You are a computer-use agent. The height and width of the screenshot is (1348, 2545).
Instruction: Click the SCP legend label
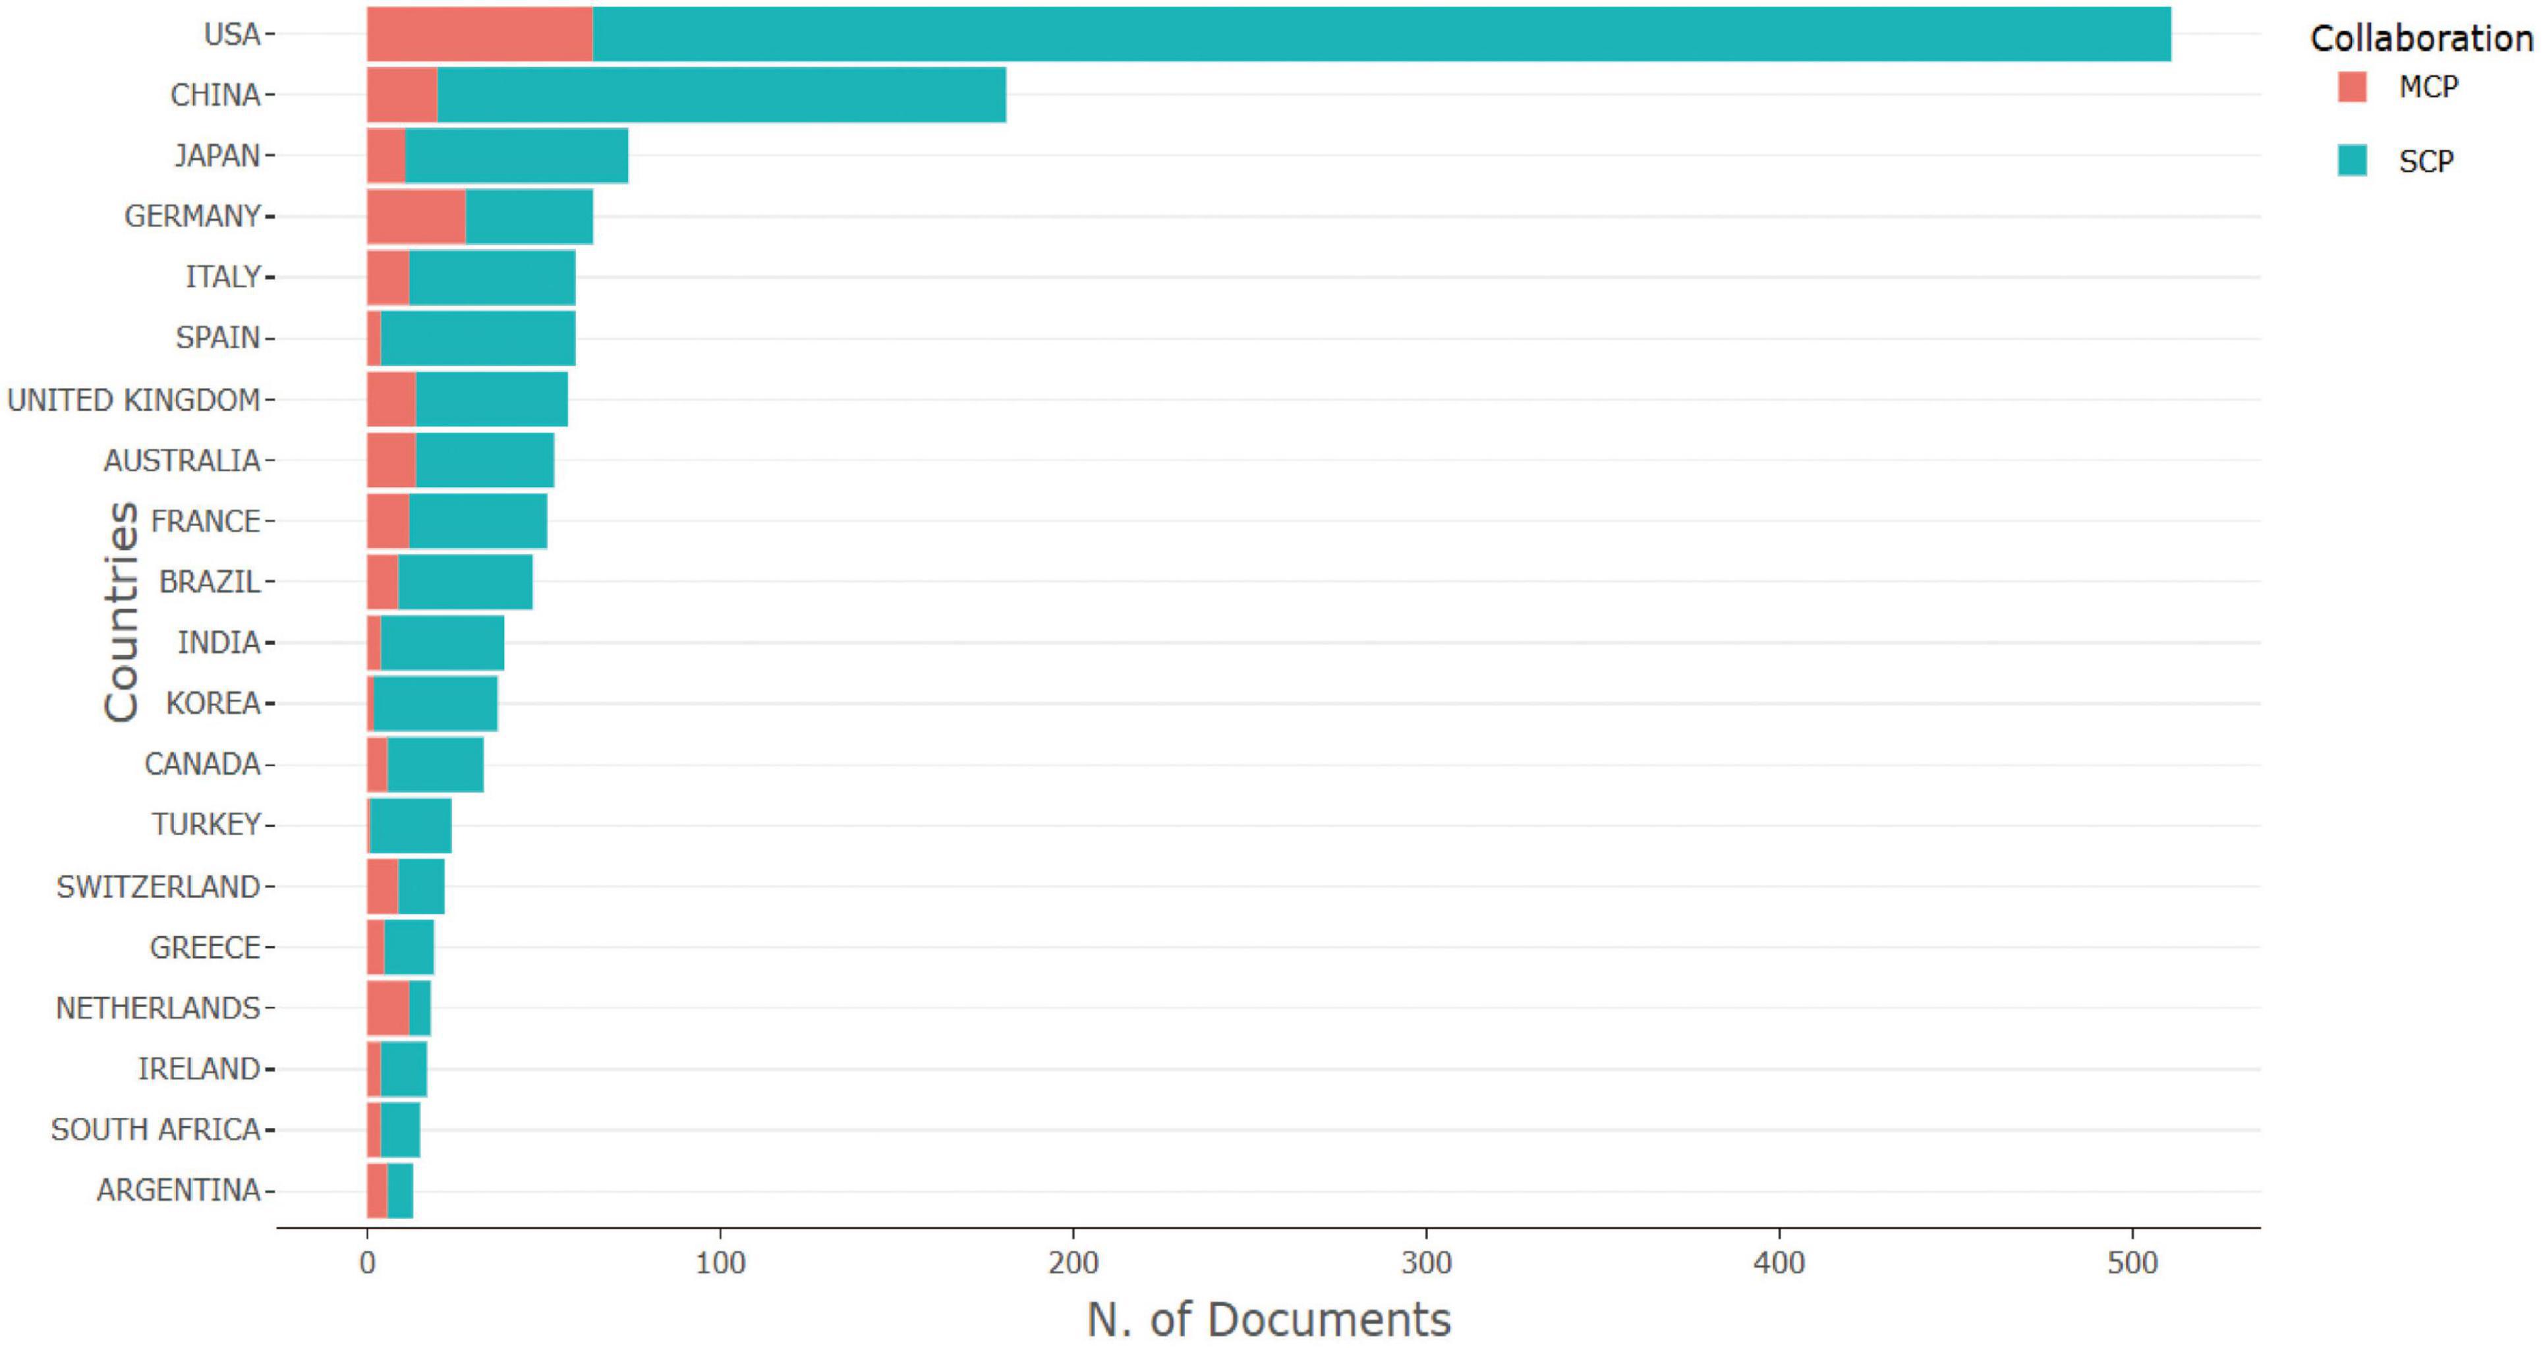pos(2426,161)
